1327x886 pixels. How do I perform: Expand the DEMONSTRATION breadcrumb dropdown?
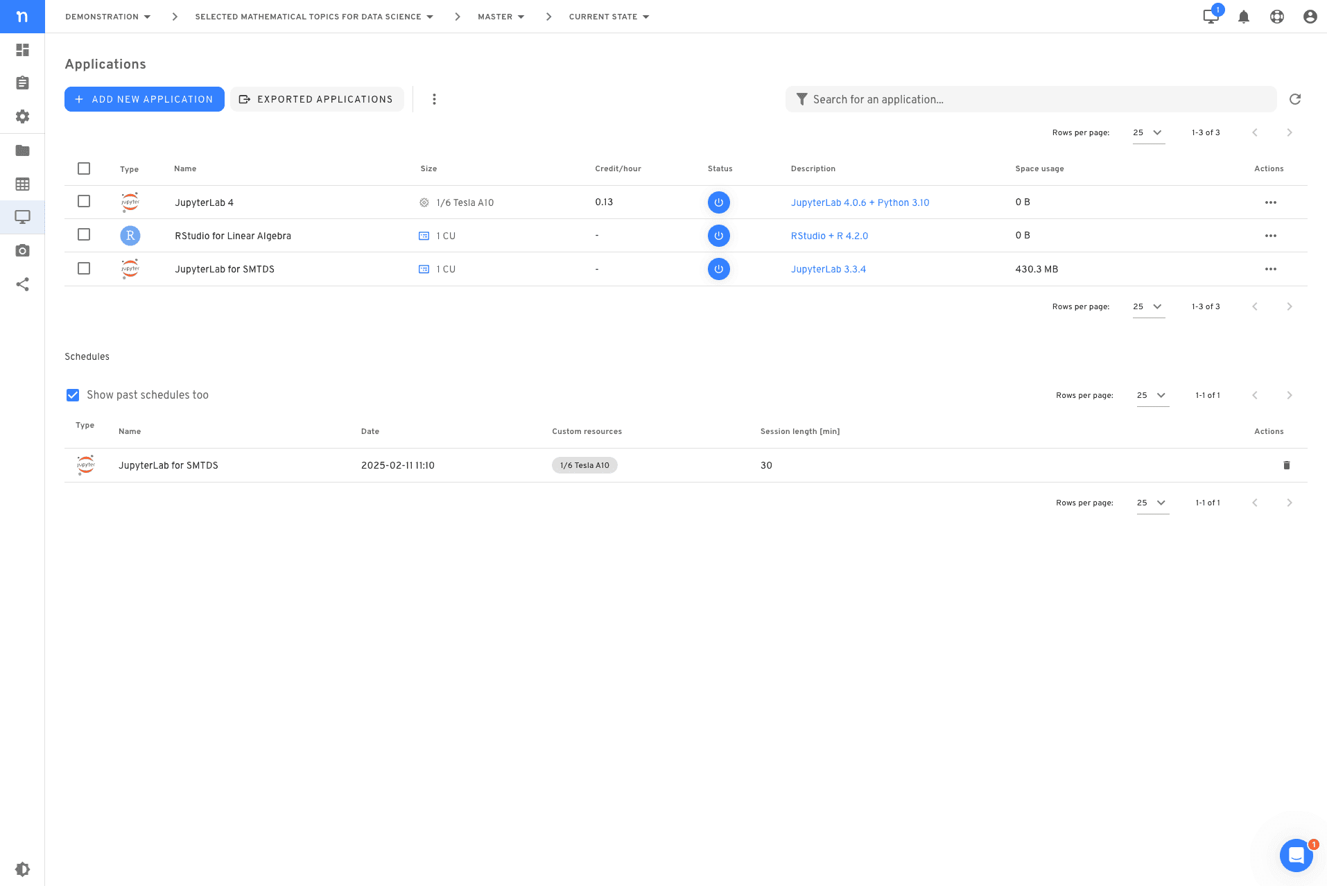click(x=108, y=17)
